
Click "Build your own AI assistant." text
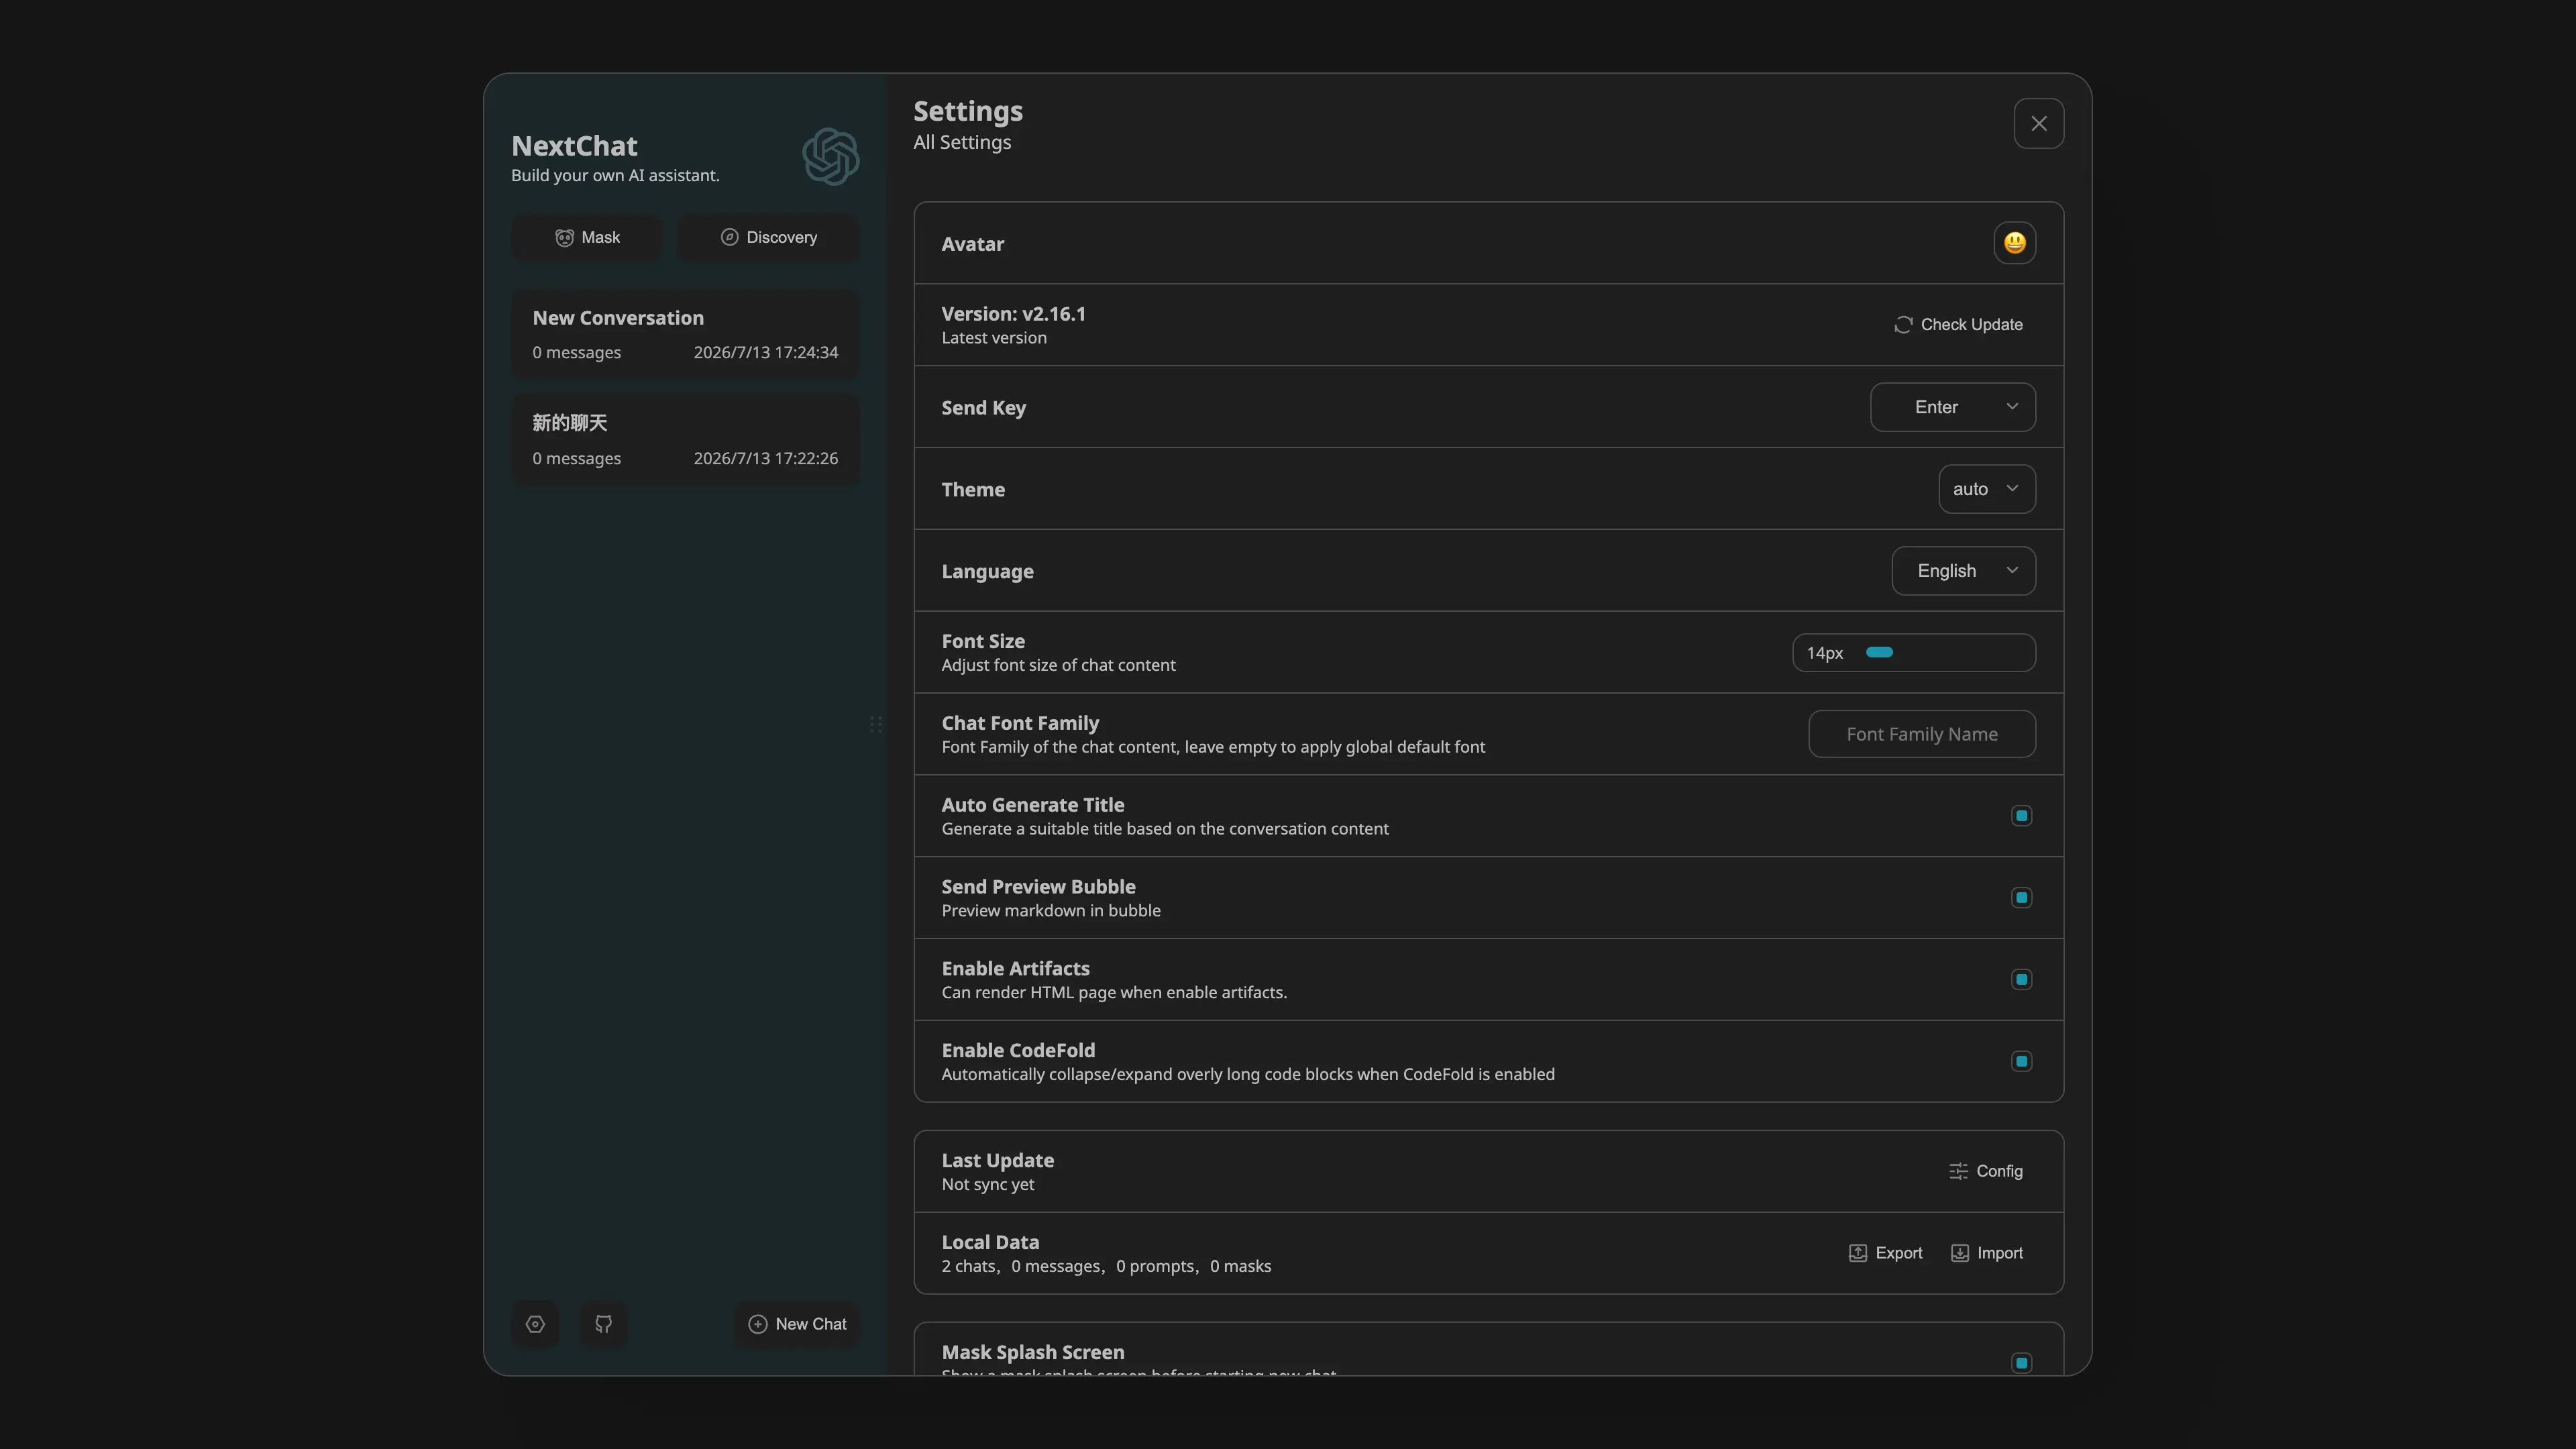click(x=615, y=176)
